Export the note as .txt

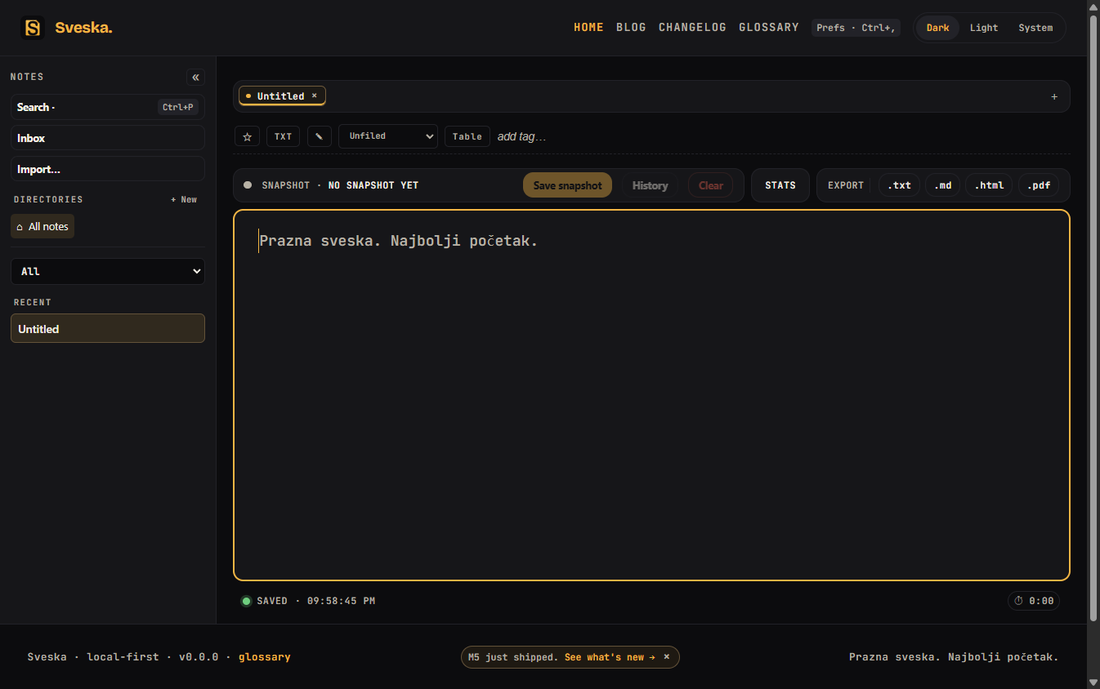(x=899, y=185)
